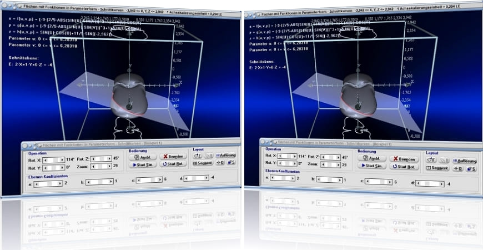The width and height of the screenshot is (483, 250).
Task: Increase coefficient a, right window
Action: (293, 178)
